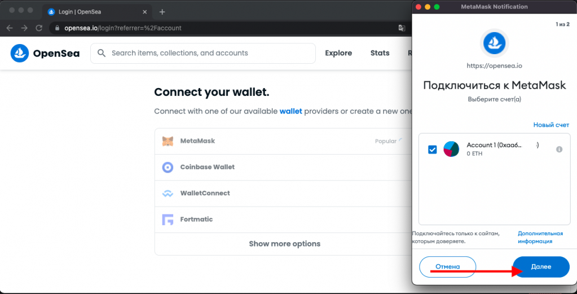Go back with the browser back arrow
The width and height of the screenshot is (577, 294).
[x=10, y=28]
